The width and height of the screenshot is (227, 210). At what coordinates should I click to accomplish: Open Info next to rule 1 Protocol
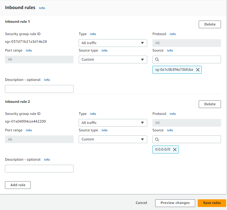click(172, 34)
